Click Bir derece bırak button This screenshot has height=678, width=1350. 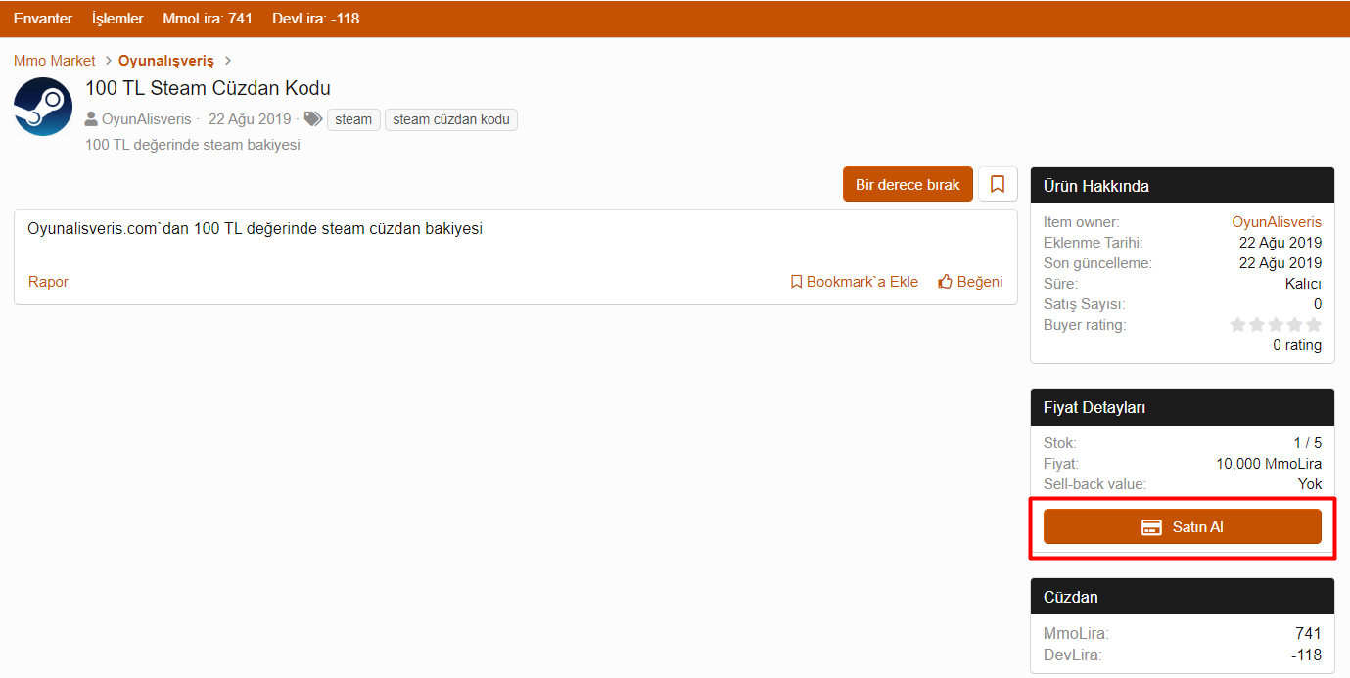point(908,184)
